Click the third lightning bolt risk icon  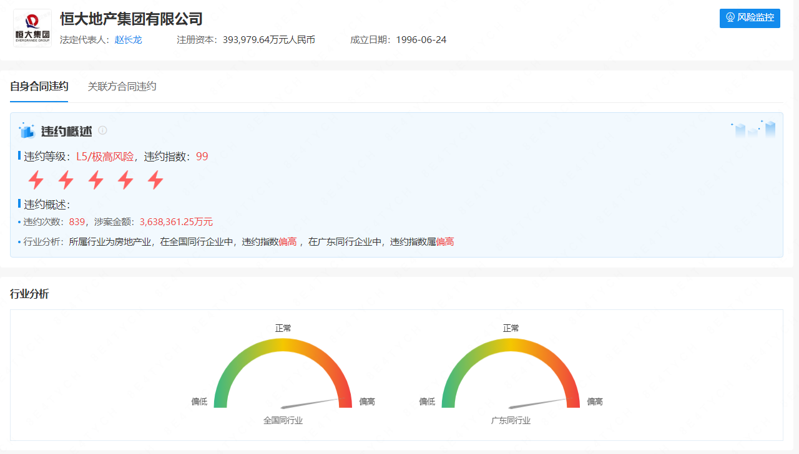[96, 180]
